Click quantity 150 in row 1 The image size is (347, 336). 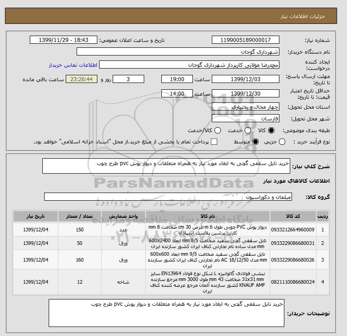tap(80, 230)
